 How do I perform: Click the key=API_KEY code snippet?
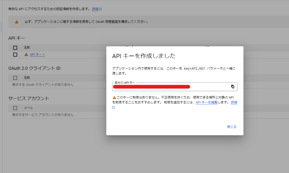pos(194,69)
